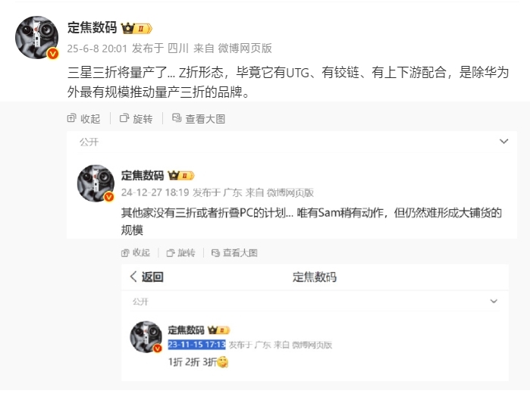Click 查看大图 icon under the top post
The width and height of the screenshot is (530, 416).
pos(177,119)
